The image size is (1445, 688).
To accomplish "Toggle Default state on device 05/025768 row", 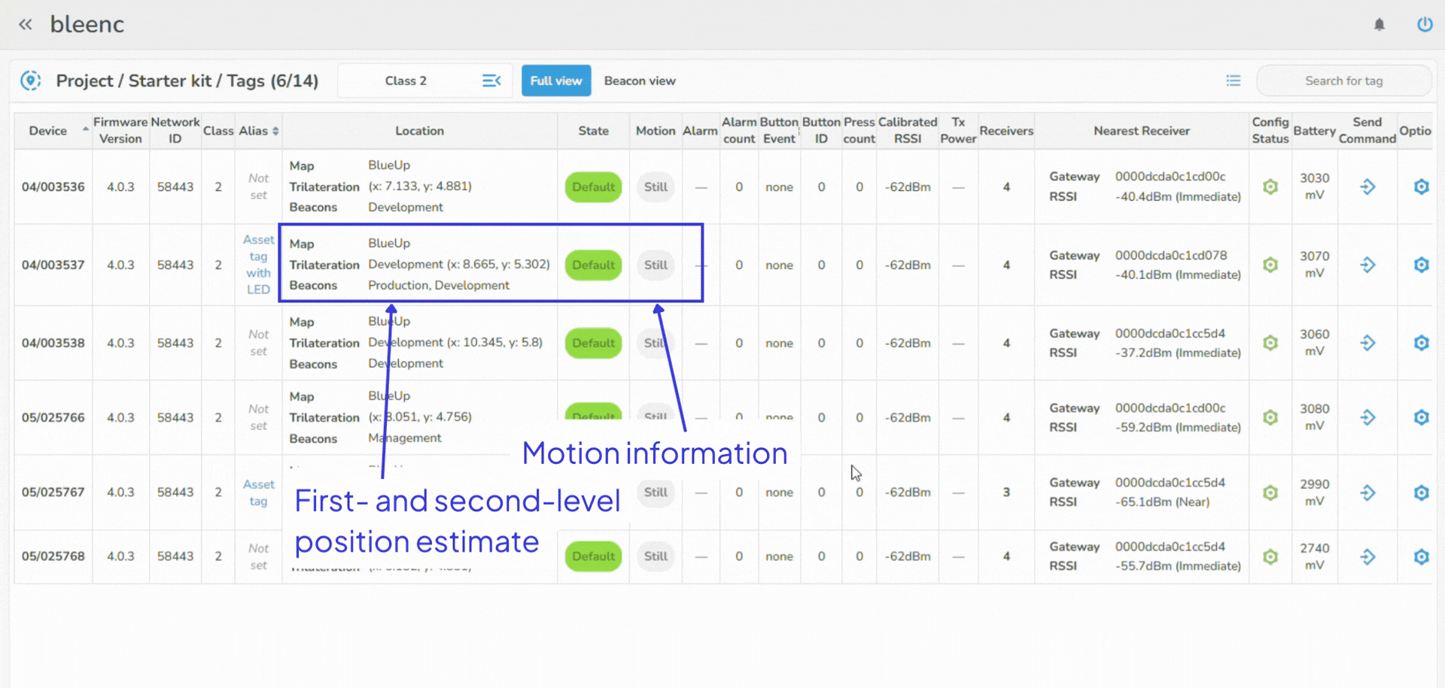I will [593, 556].
